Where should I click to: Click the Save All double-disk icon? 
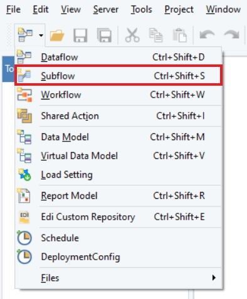pos(104,35)
